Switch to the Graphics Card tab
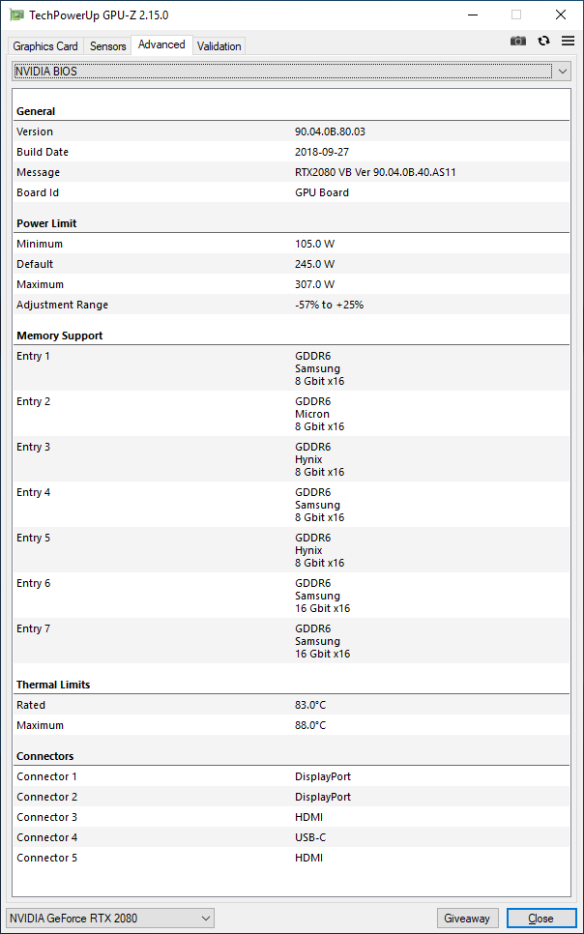 pos(45,45)
